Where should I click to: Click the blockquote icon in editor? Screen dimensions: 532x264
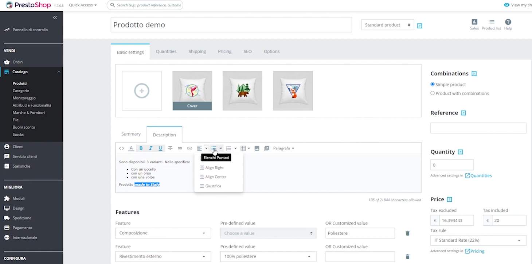[x=180, y=148]
